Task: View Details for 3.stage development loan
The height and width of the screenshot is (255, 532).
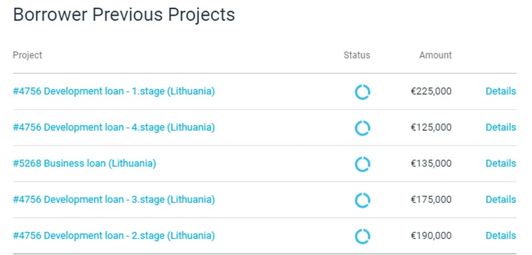Action: [501, 200]
